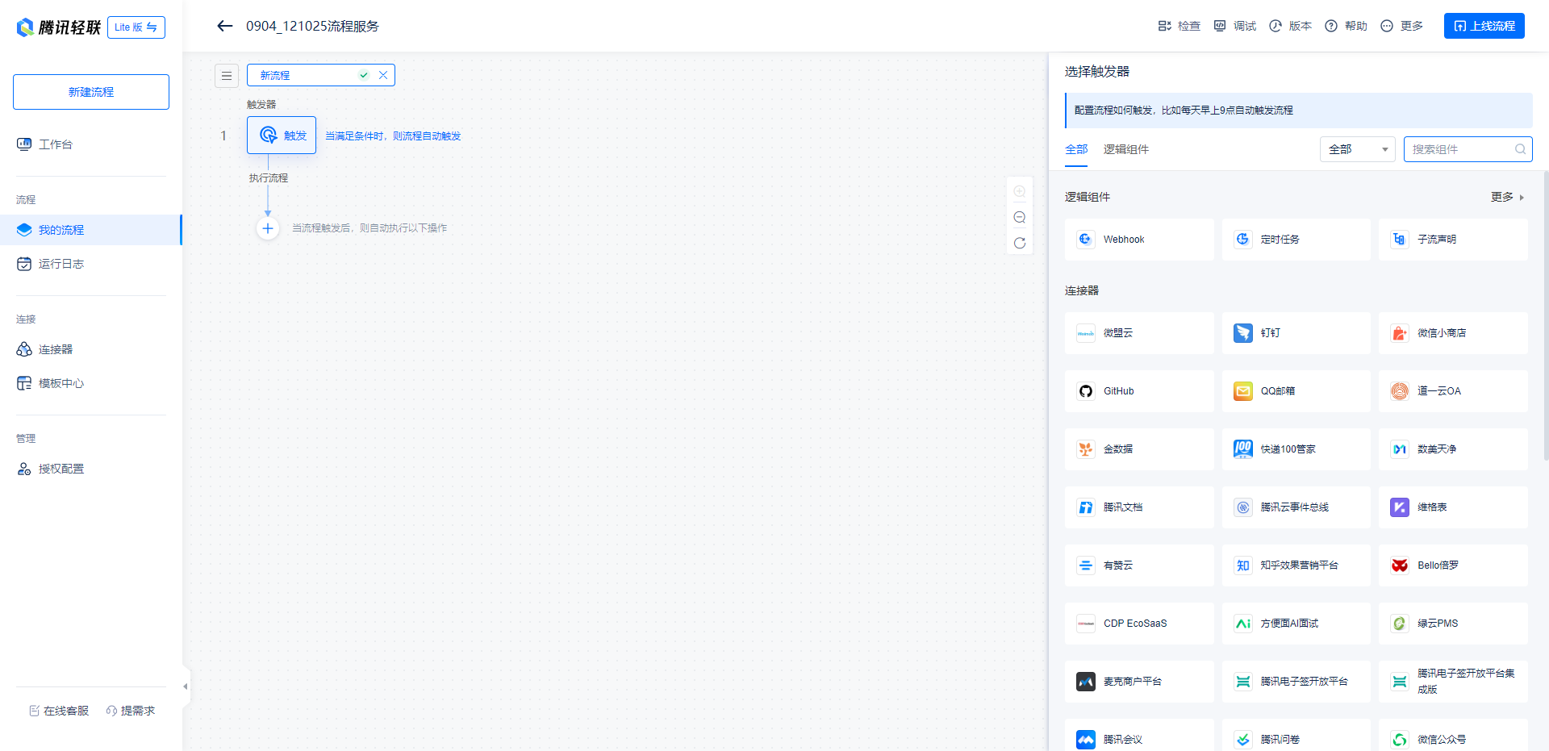Choose the CDP EcoSaaS connector
Screen dimensions: 1549x751
tap(1139, 624)
